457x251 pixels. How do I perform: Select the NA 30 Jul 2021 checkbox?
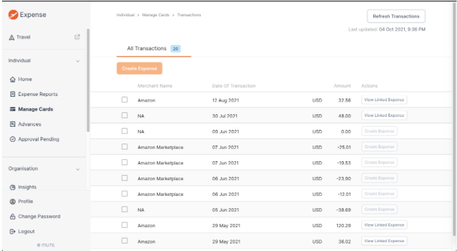125,115
